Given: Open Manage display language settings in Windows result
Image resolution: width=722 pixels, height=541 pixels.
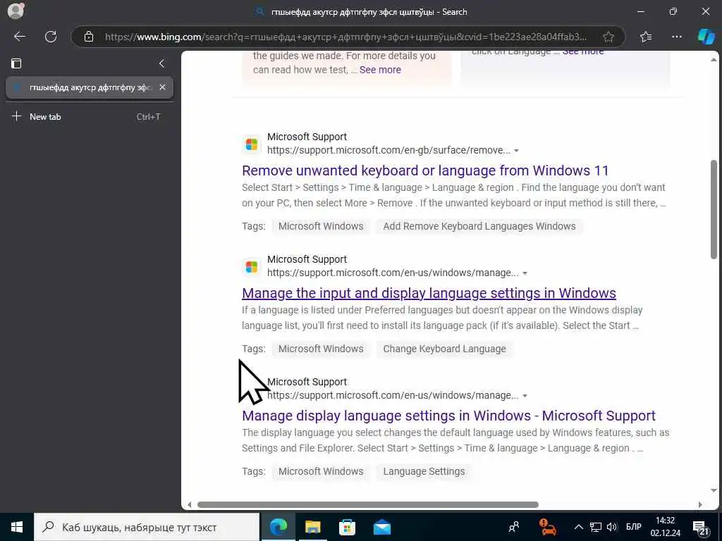Looking at the screenshot, I should (x=448, y=416).
